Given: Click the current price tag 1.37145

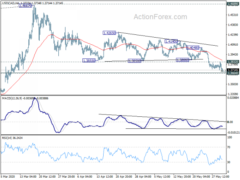Looking at the screenshot, I should tap(233, 70).
